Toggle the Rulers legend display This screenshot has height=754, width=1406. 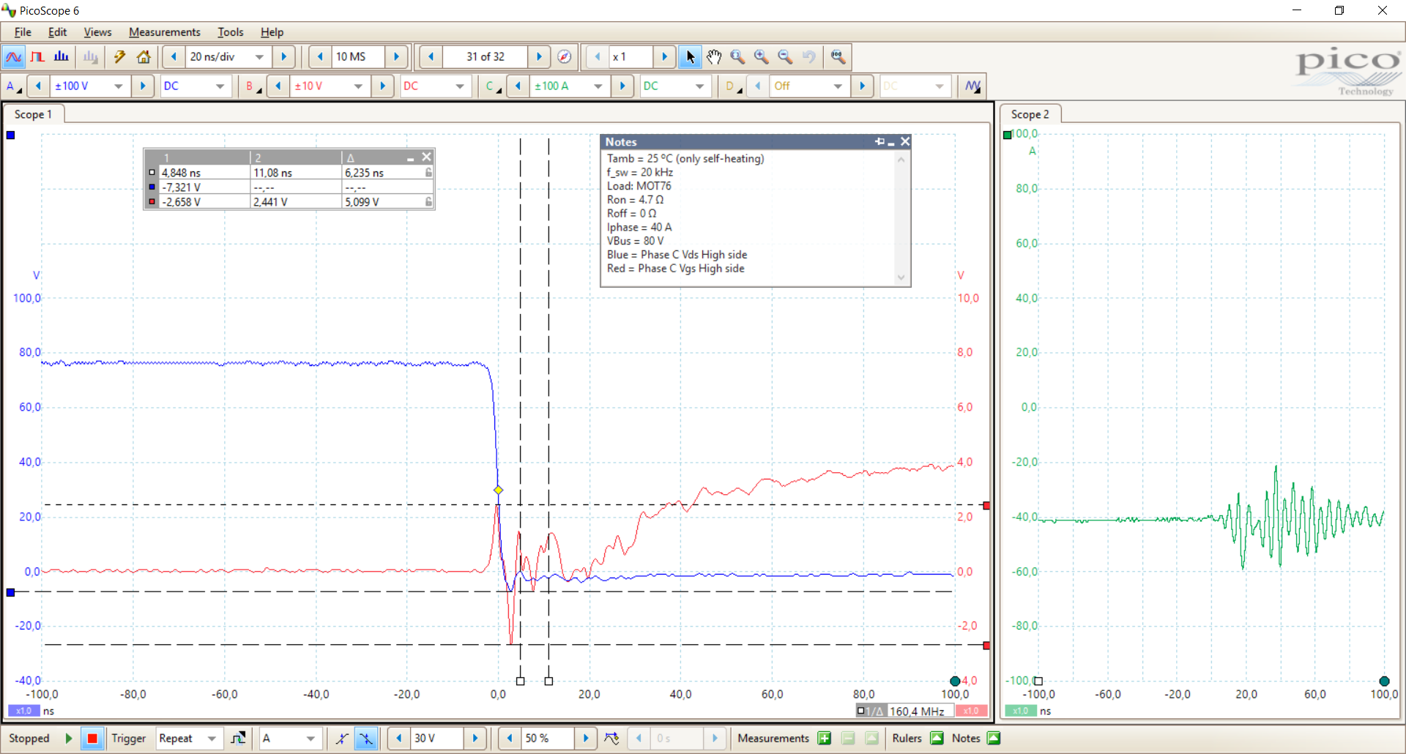pyautogui.click(x=937, y=739)
